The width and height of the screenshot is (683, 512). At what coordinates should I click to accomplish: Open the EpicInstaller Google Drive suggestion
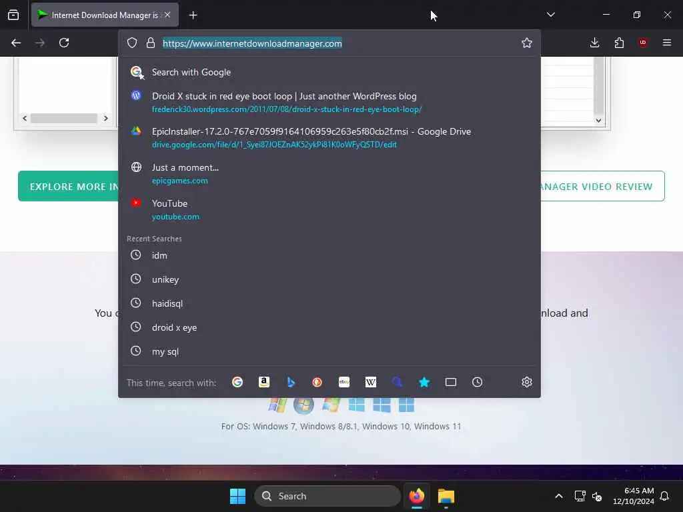click(329, 137)
